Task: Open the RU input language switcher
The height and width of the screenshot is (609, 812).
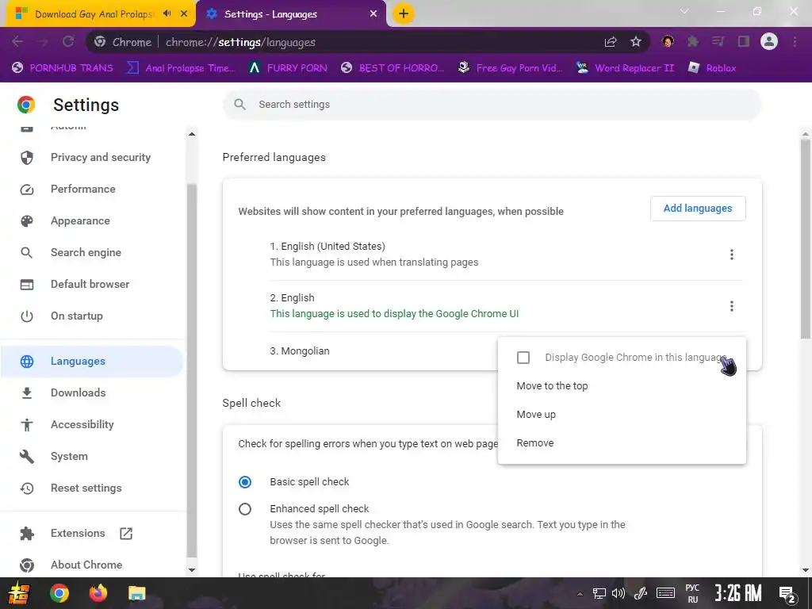Action: [x=692, y=593]
